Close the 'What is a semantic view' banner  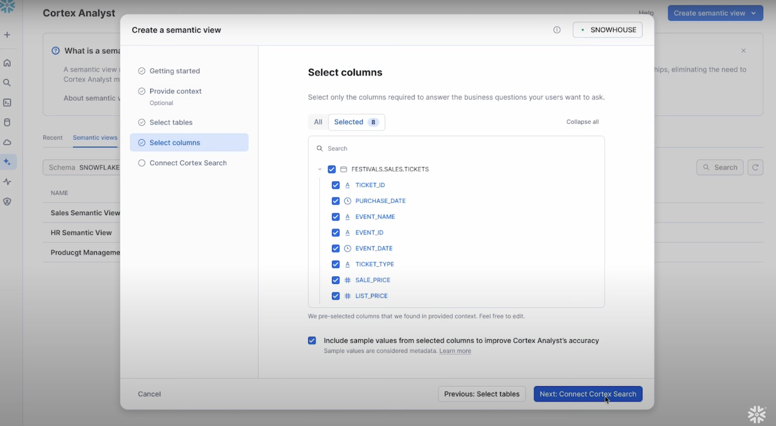point(744,50)
